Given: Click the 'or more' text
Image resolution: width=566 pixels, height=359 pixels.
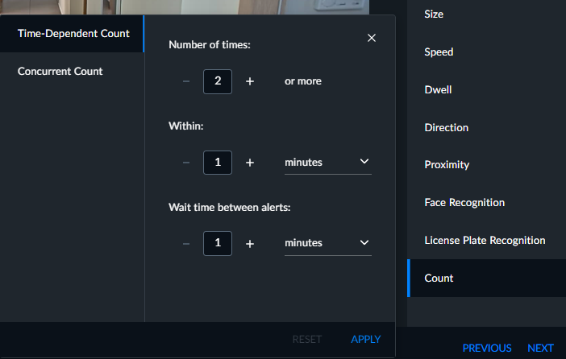Looking at the screenshot, I should pyautogui.click(x=303, y=81).
